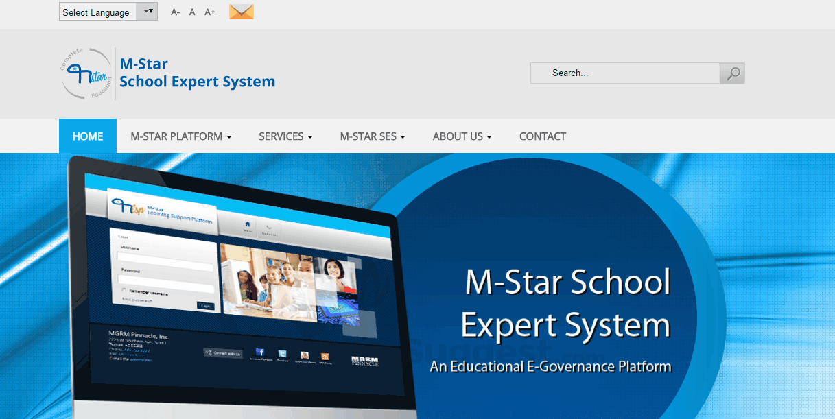Expand the M-STAR PLATFORM menu

[x=180, y=136]
